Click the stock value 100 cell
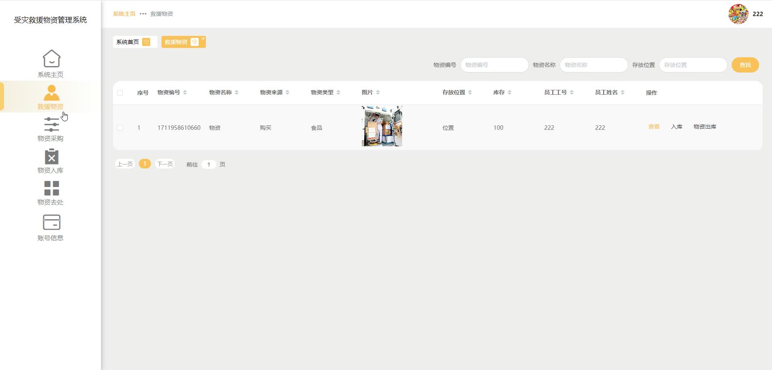This screenshot has width=772, height=370. 498,128
